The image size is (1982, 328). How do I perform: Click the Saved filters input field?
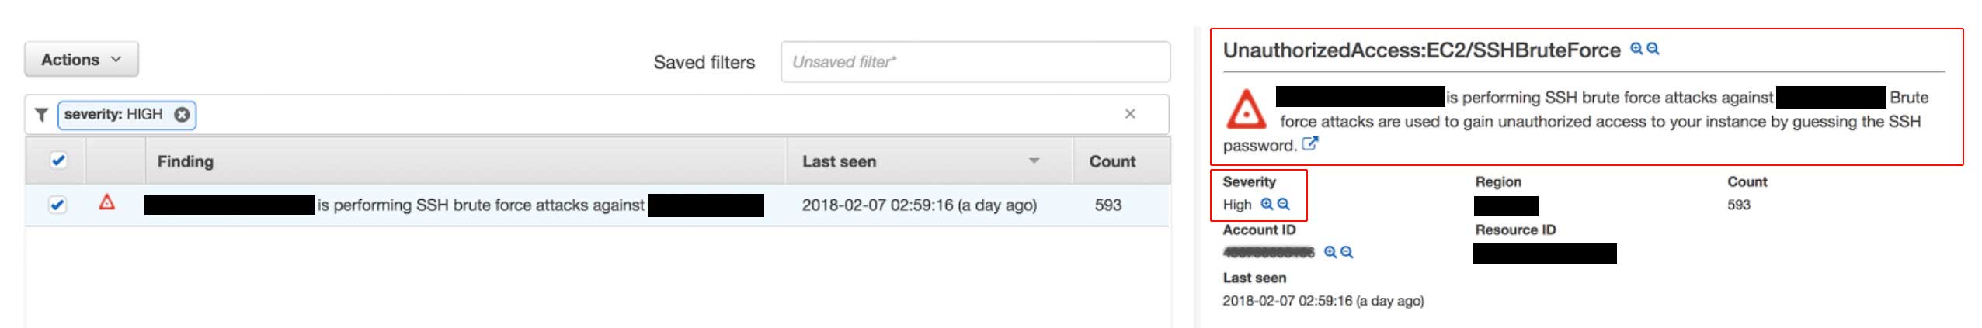(x=975, y=62)
